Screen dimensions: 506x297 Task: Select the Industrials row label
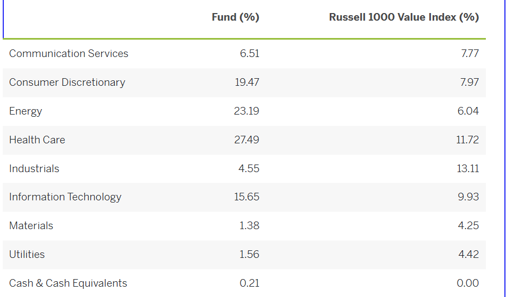(34, 169)
